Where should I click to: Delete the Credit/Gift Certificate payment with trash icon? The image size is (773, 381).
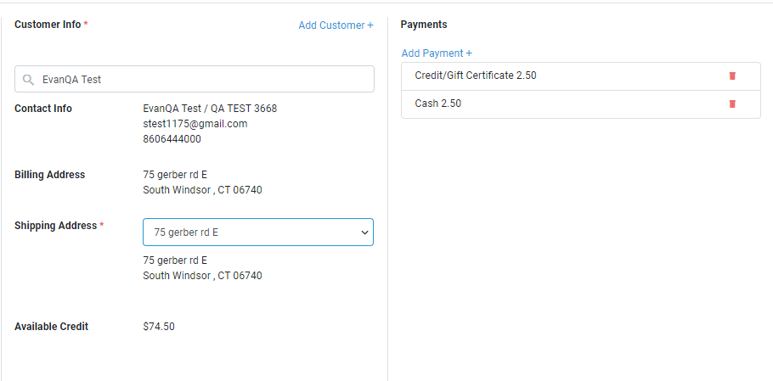point(732,76)
